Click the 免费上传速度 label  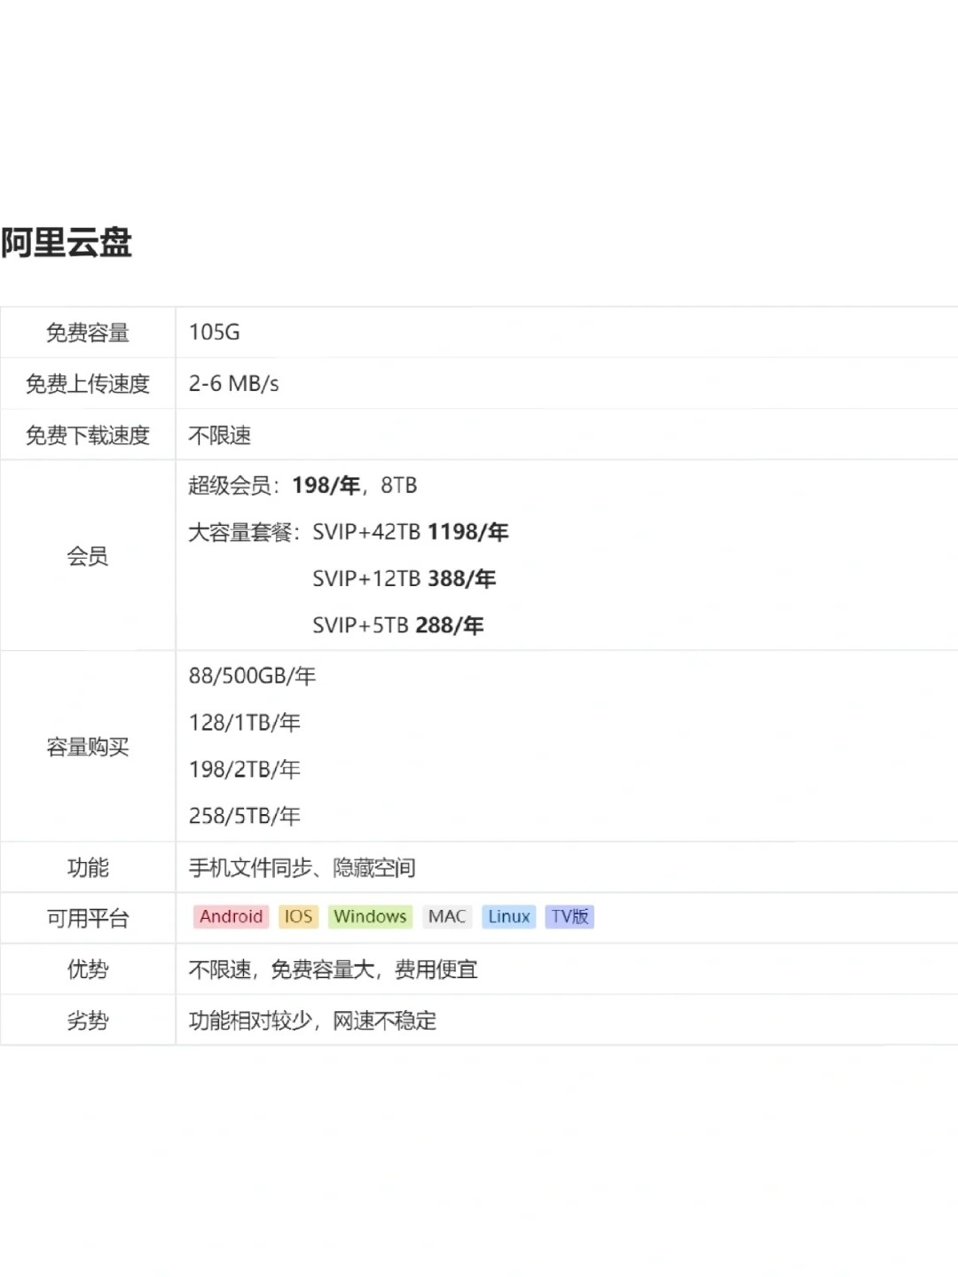[x=88, y=384]
